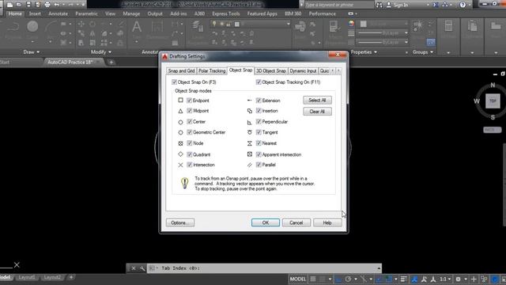Switch to the 3D Object Snap tab
506x285 pixels.
(x=270, y=70)
